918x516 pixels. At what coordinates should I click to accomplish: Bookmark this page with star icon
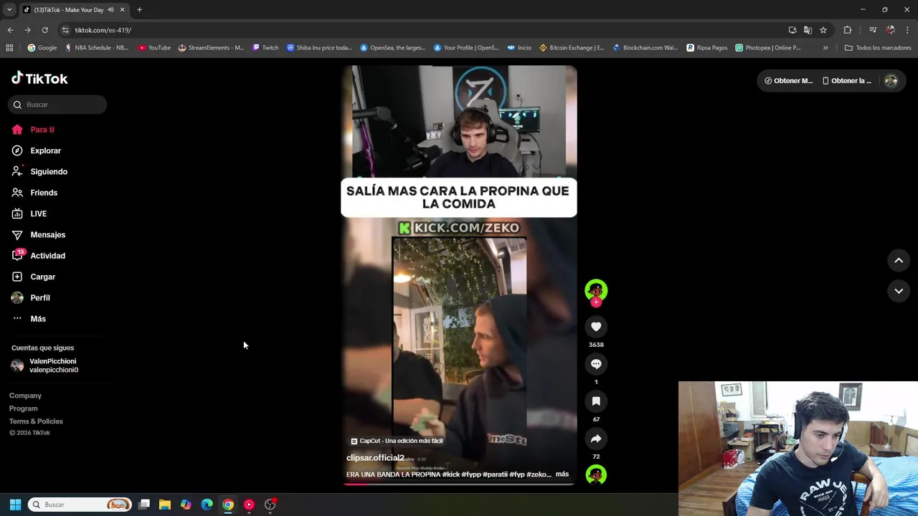[823, 30]
